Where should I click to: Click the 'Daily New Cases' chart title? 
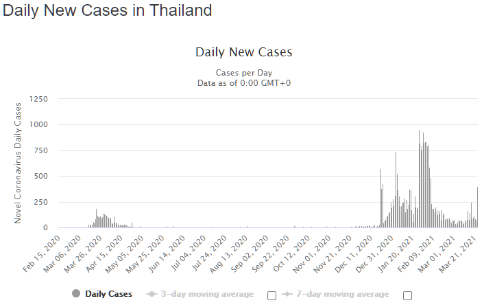pyautogui.click(x=243, y=52)
